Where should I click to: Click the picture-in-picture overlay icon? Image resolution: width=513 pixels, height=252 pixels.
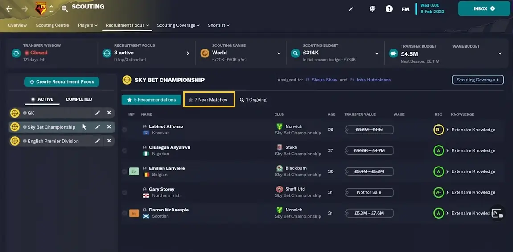click(497, 213)
